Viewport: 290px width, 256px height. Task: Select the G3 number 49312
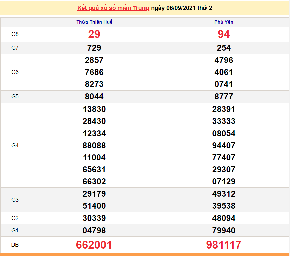coord(224,194)
